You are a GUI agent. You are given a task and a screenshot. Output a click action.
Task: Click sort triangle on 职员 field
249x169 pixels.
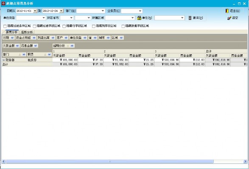[45, 54]
